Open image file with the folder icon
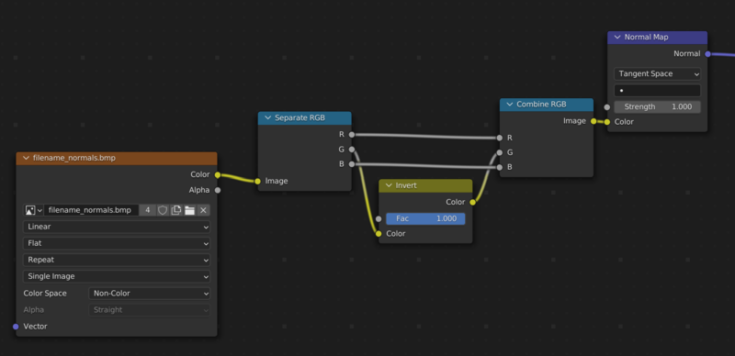This screenshot has height=356, width=735. click(189, 210)
